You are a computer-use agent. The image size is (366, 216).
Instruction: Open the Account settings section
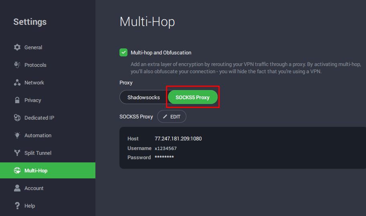click(34, 188)
